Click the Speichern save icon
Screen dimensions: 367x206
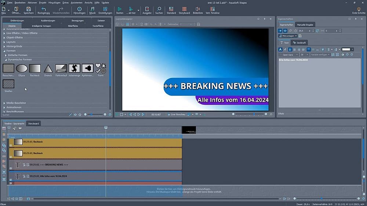pos(28,9)
